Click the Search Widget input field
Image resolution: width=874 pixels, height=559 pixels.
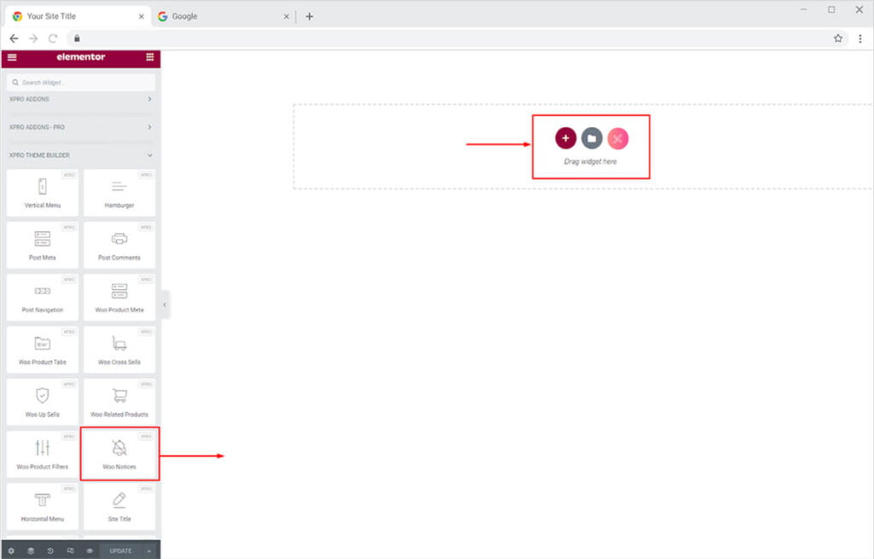point(80,82)
